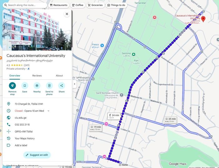
Task: Open the 249 reviews count
Action: point(27,65)
